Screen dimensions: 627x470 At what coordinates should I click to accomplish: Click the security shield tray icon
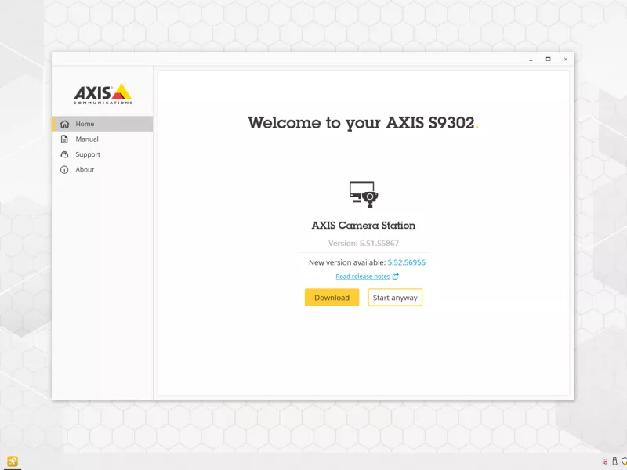[624, 461]
